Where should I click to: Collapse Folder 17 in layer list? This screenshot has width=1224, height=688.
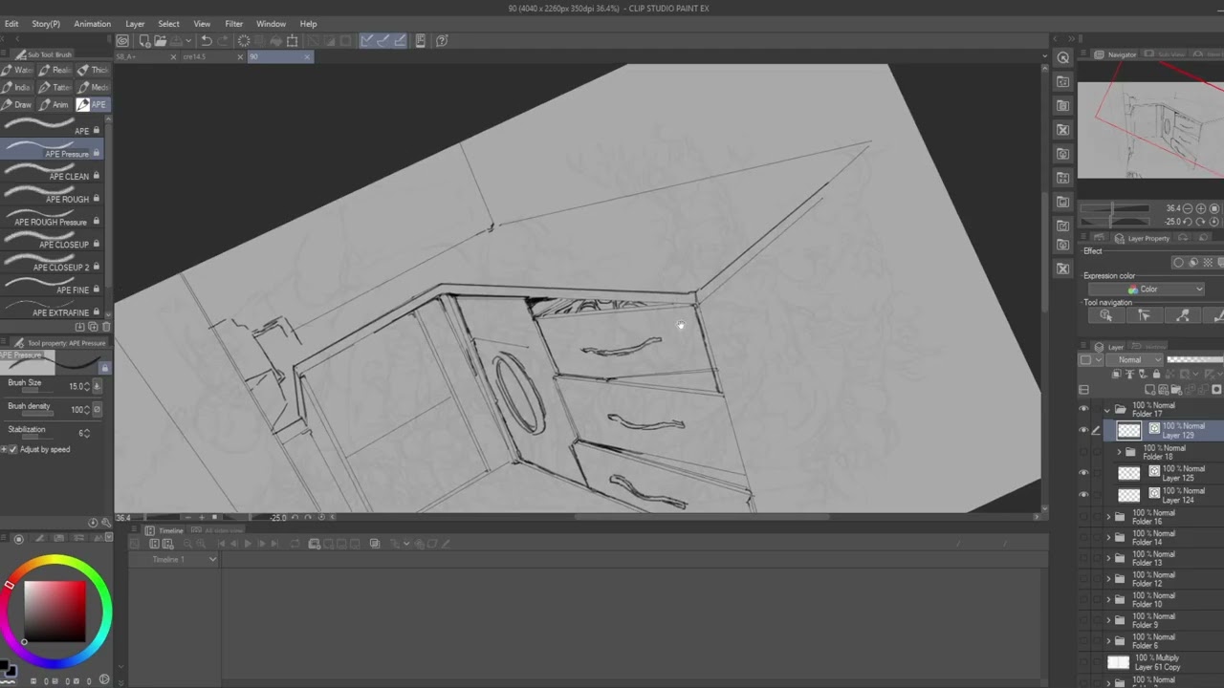coord(1108,409)
